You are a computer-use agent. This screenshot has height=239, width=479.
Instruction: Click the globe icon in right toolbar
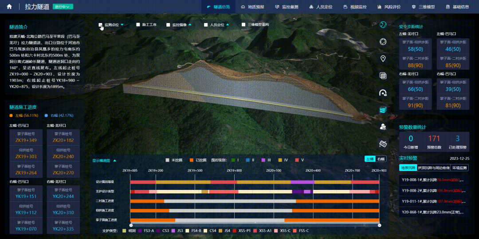click(383, 25)
